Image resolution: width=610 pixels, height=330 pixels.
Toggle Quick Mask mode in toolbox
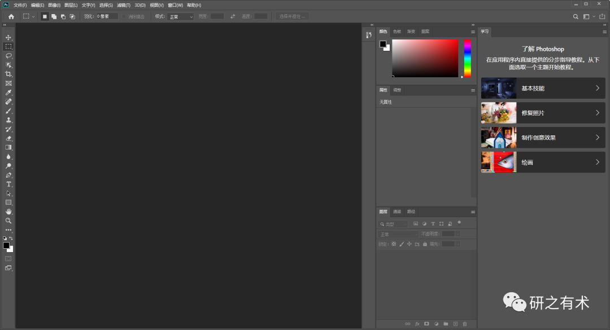(x=8, y=258)
